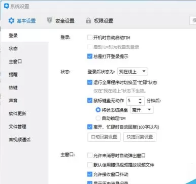Open the 离开 status dropdown
Viewport: 196px width, 184px height.
point(142,110)
